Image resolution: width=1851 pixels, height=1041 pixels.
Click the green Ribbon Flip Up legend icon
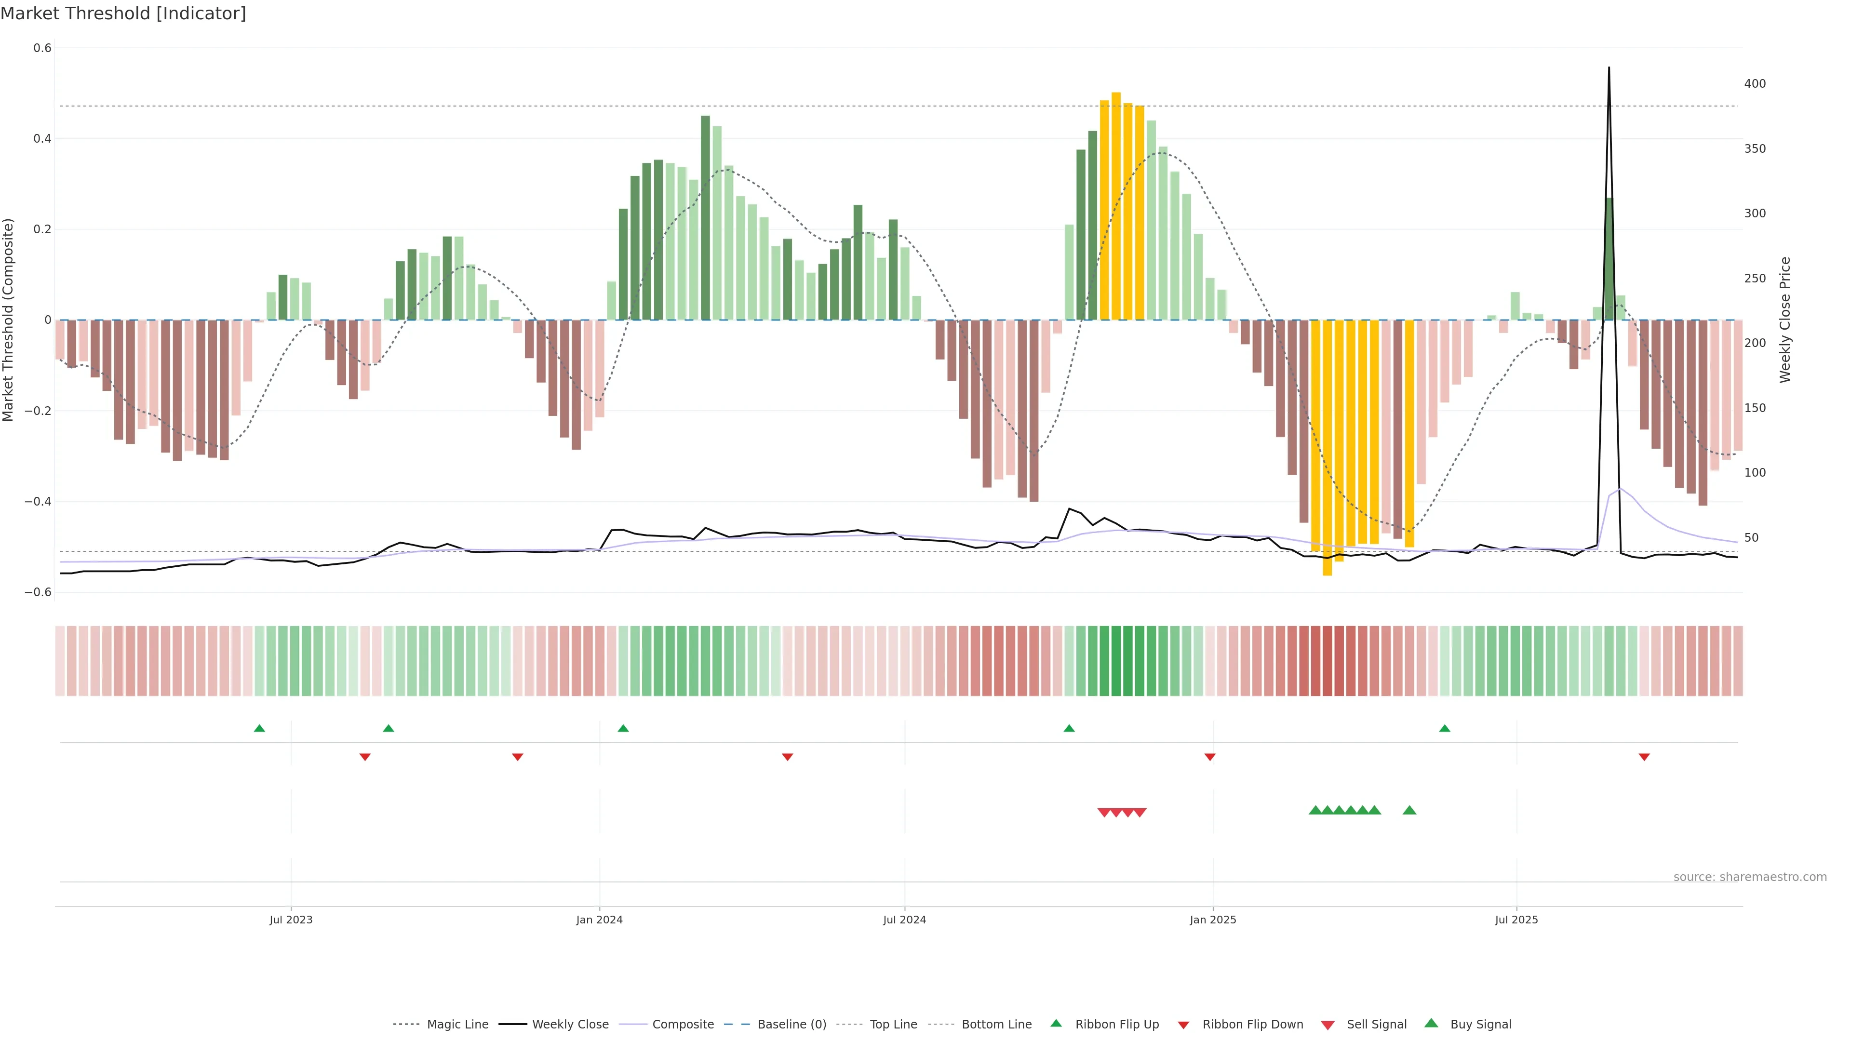(x=1056, y=1023)
